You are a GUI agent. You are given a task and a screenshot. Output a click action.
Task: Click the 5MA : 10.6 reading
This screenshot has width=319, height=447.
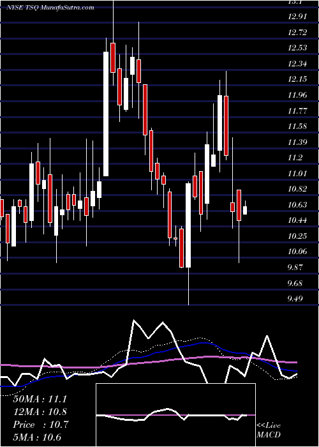pos(37,437)
